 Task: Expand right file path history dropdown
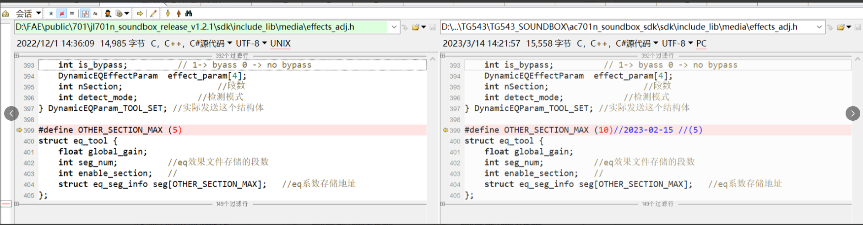point(820,27)
